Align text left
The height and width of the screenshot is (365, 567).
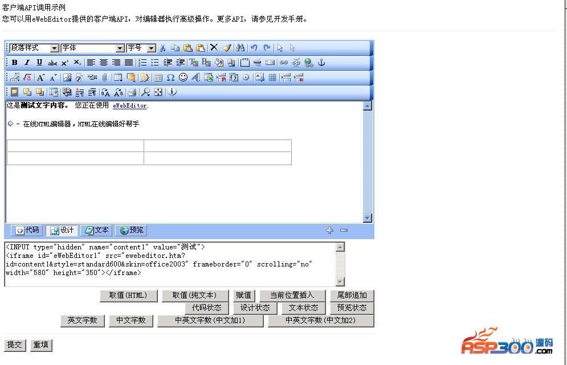pyautogui.click(x=91, y=63)
